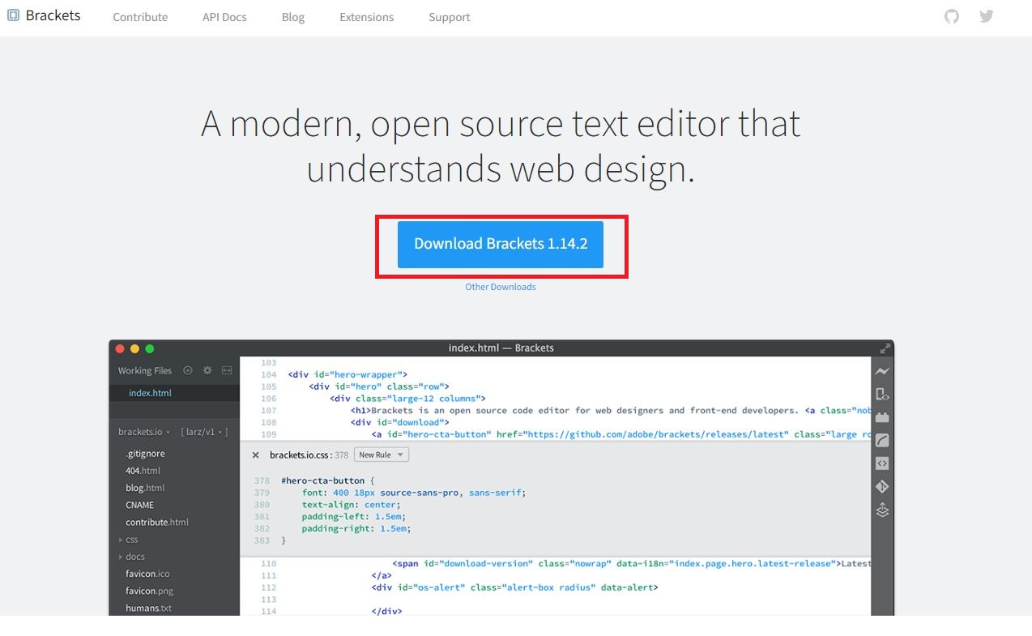
Task: Open the Support menu item
Action: 450,17
